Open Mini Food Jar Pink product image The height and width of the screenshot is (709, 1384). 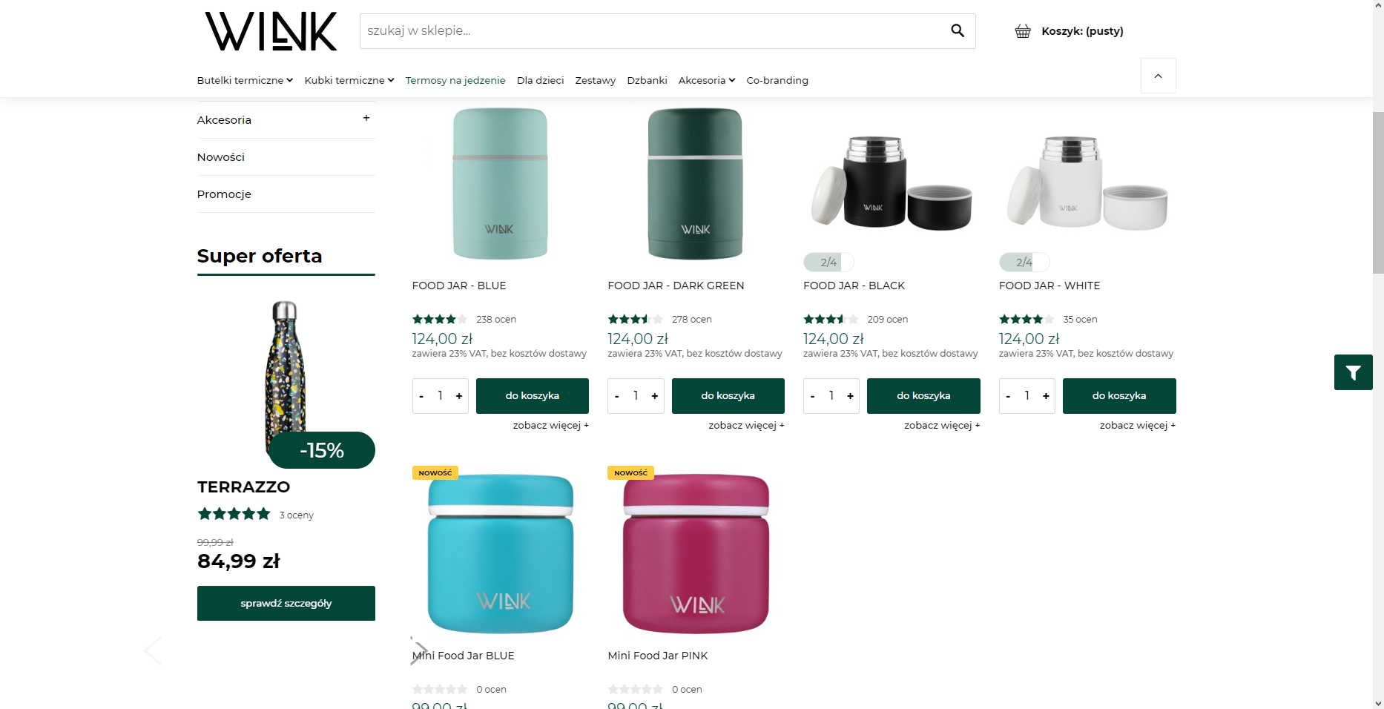click(x=696, y=554)
